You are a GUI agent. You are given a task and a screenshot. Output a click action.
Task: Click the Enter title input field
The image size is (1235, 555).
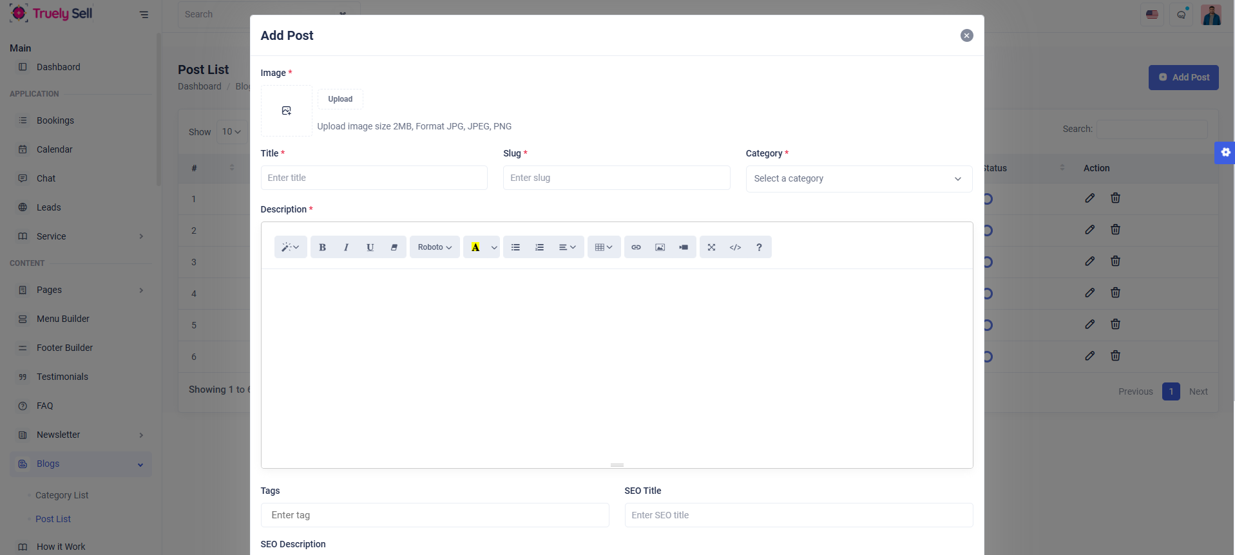pyautogui.click(x=374, y=178)
